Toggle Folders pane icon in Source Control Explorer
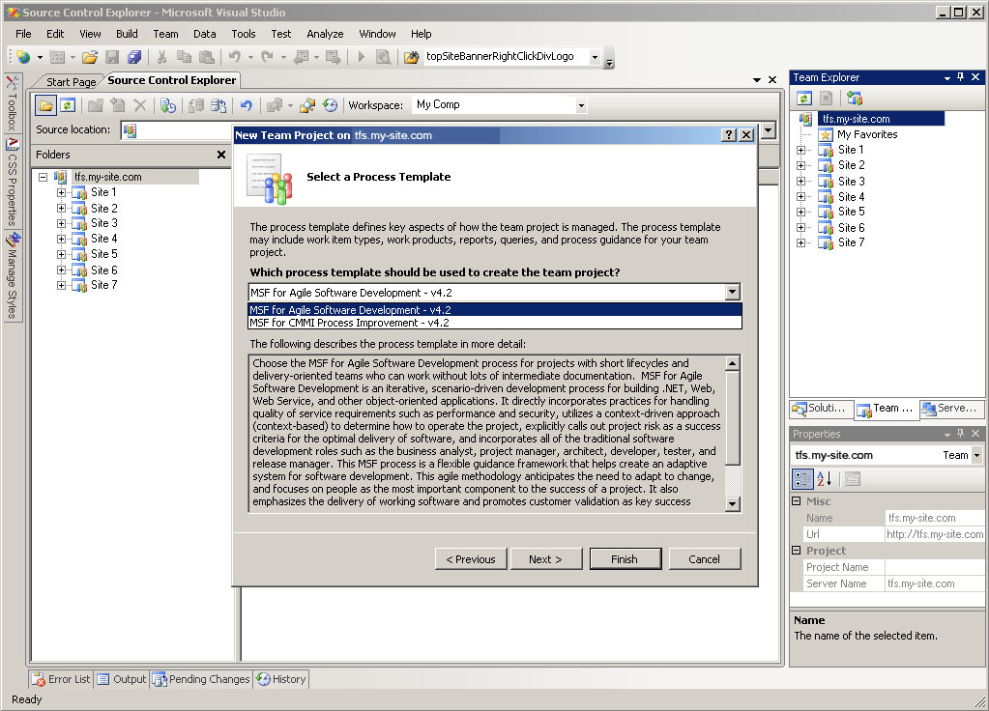The image size is (989, 711). (x=45, y=105)
